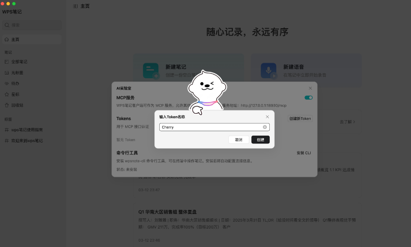411x247 pixels.
Task: Click the note date 03-12 23:46
Action: pos(149,240)
